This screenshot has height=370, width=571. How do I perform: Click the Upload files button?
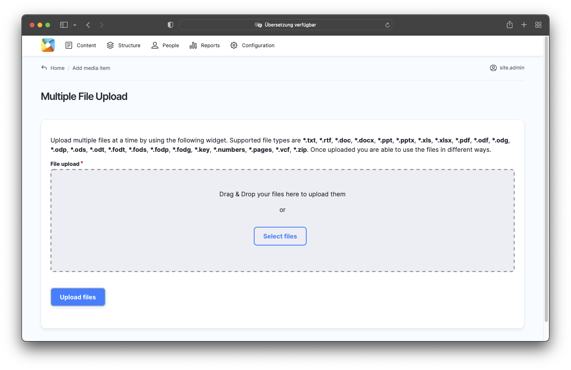point(78,297)
